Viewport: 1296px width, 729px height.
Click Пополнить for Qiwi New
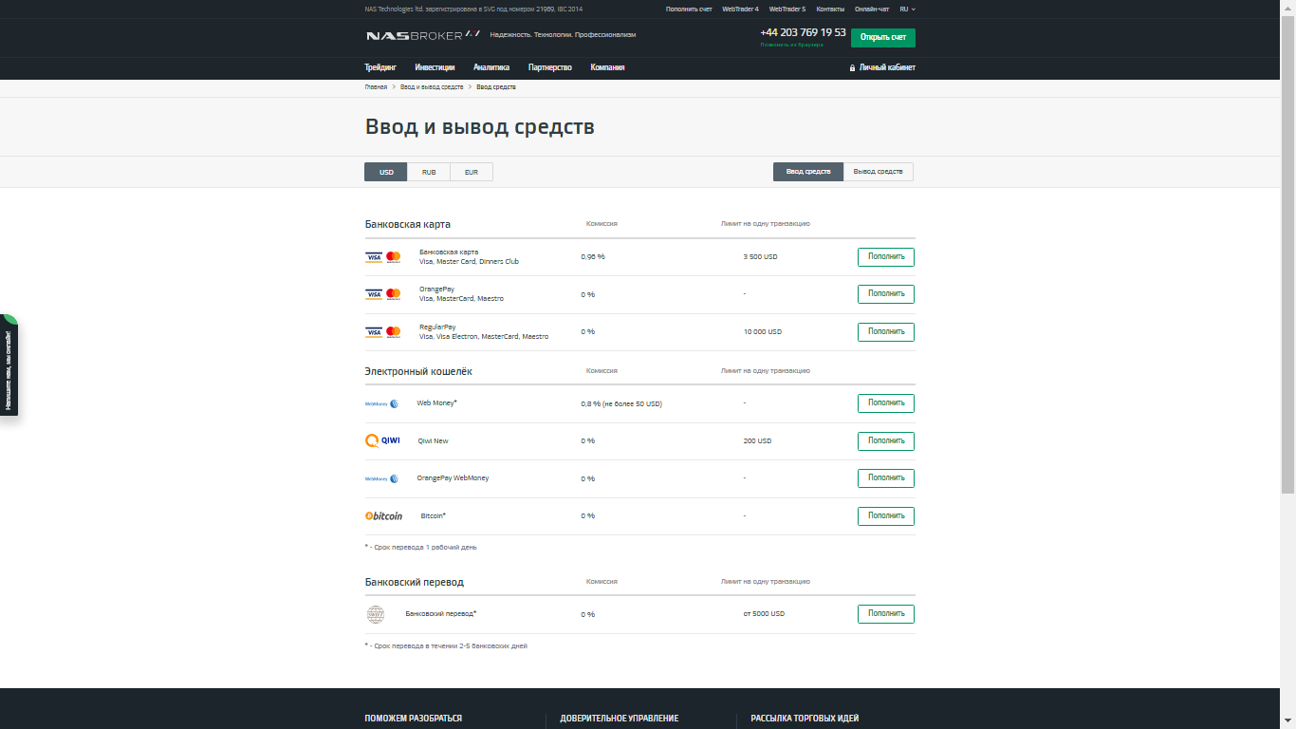[x=886, y=440]
